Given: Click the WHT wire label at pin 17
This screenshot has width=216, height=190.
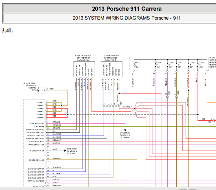Looking at the screenshot, I should (x=55, y=149).
